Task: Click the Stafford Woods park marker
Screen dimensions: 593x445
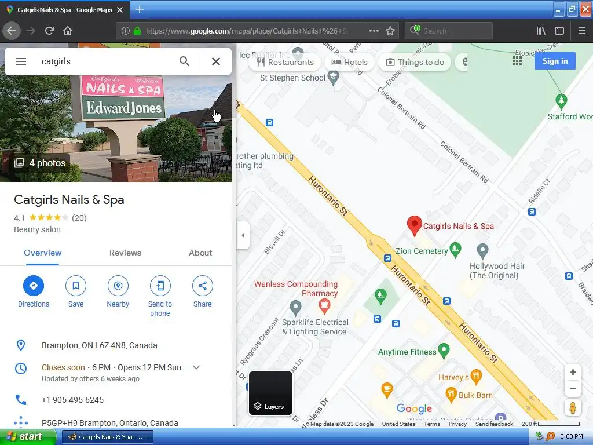Action: 561,101
